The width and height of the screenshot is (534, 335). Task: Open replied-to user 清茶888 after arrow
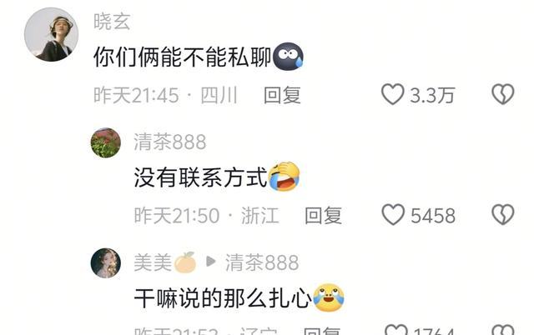point(262,262)
